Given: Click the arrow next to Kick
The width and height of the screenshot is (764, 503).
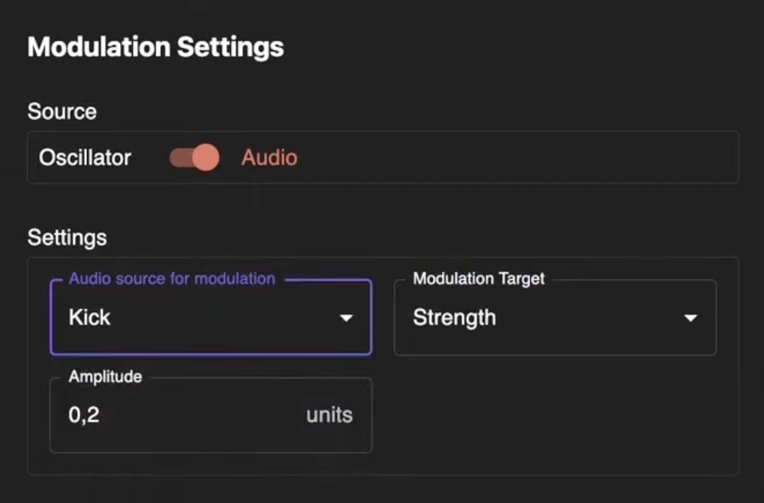Looking at the screenshot, I should point(345,318).
